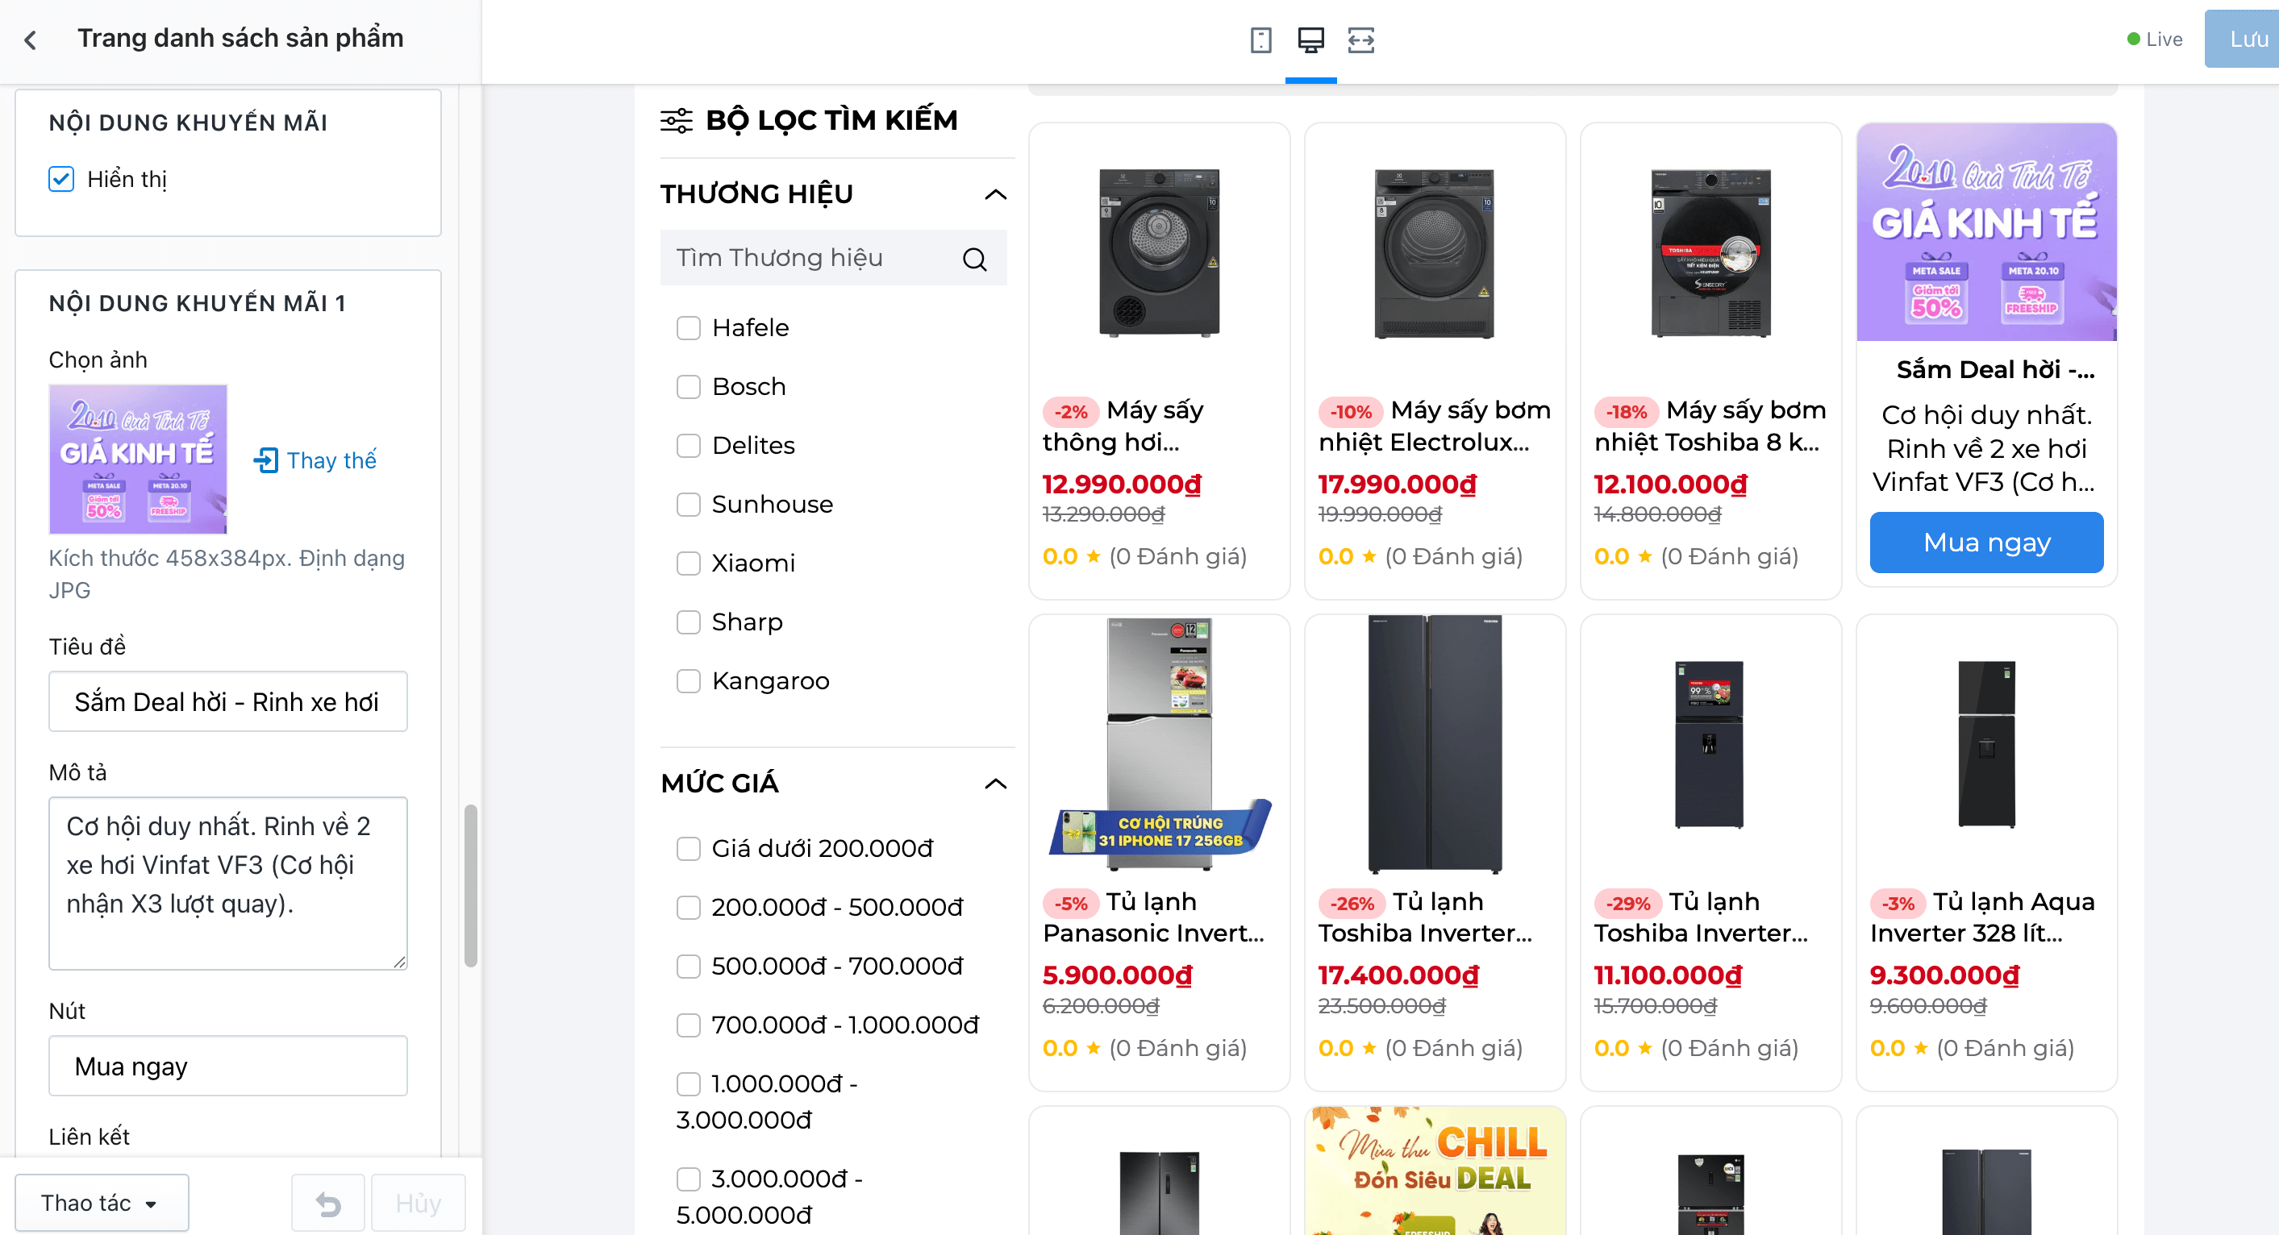The image size is (2279, 1235).
Task: Check the Kangaroo brand filter
Action: coord(689,681)
